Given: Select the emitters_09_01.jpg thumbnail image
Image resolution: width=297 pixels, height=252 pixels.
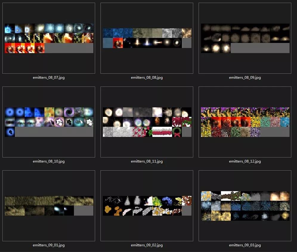Looking at the screenshot, I should pyautogui.click(x=49, y=206).
